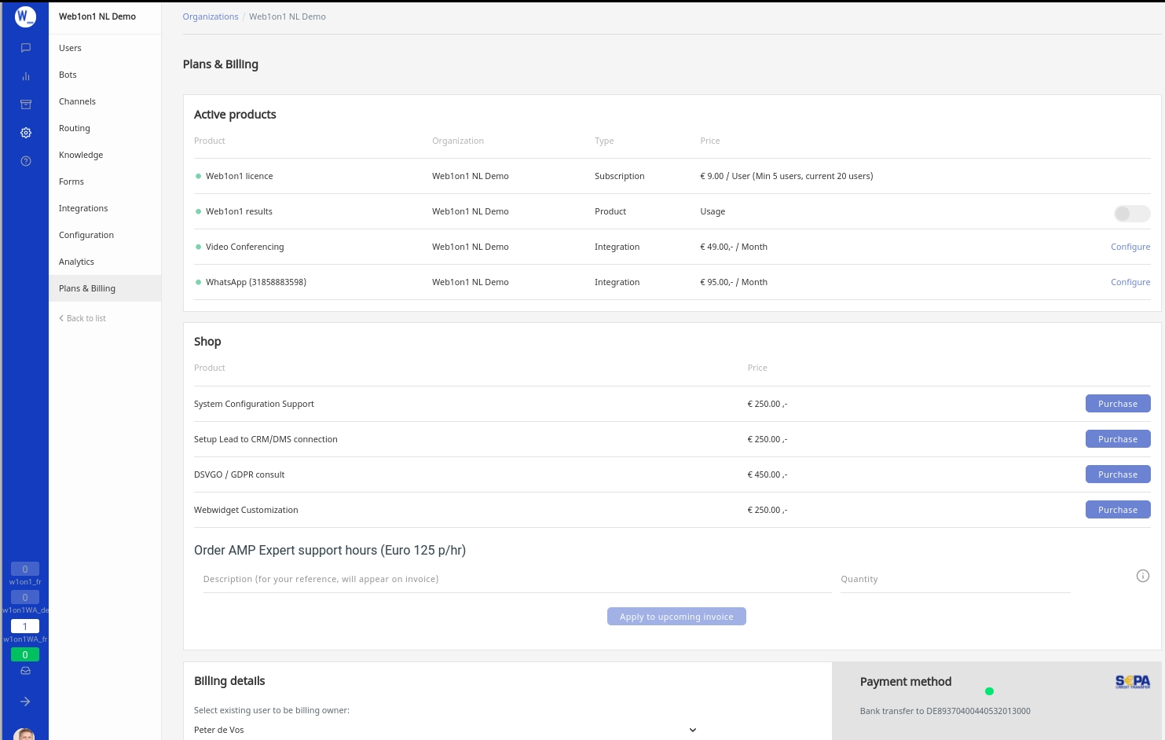Screen dimensions: 1165x740
Task: Focus the Quantity input field
Action: 955,579
